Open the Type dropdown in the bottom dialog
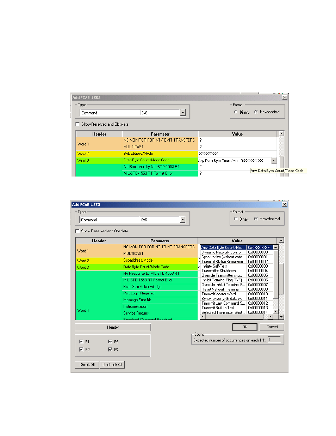Viewport: 336px width, 436px height. tap(182, 220)
